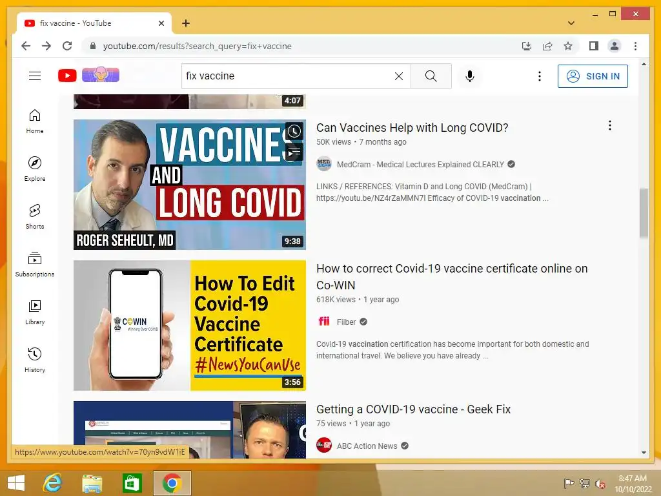Click '618K views' text on Co-WIN video
Screen dimensions: 661x496
tap(336, 300)
